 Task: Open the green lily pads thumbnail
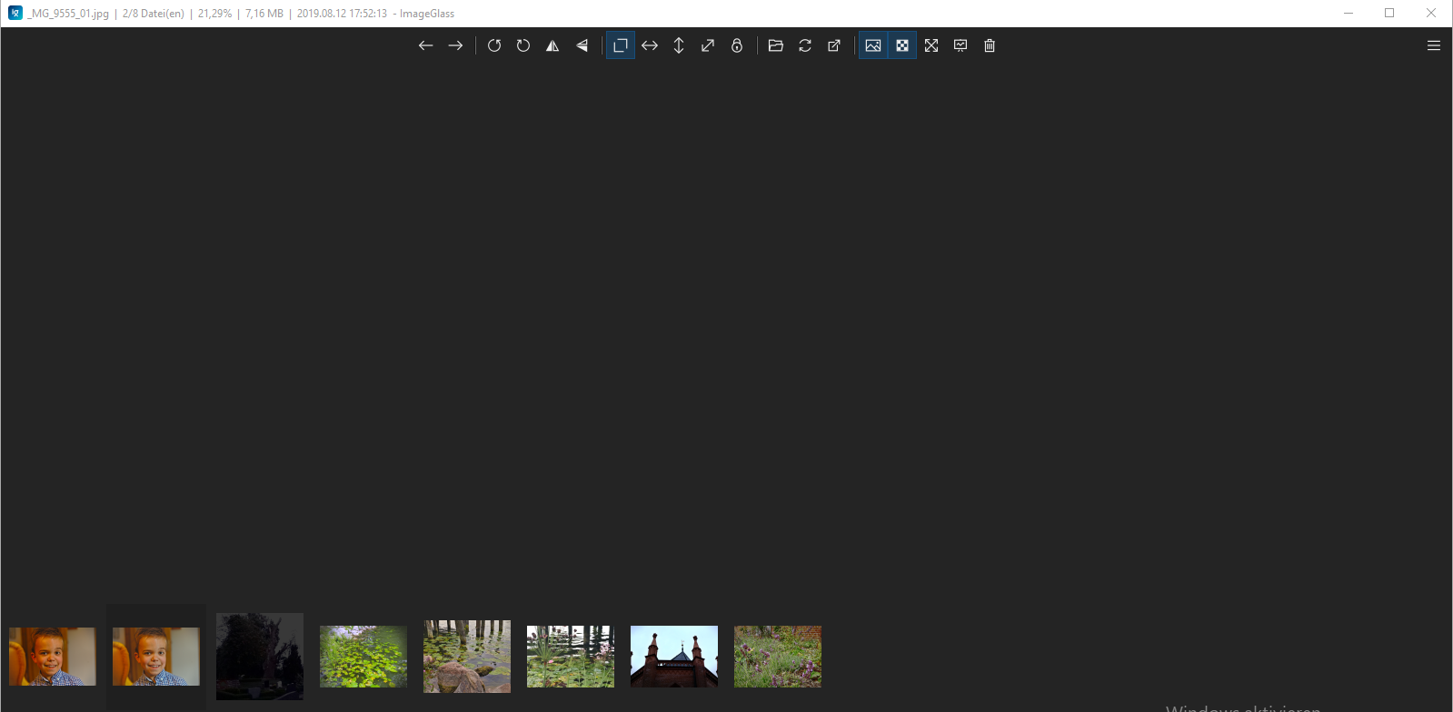pyautogui.click(x=363, y=657)
